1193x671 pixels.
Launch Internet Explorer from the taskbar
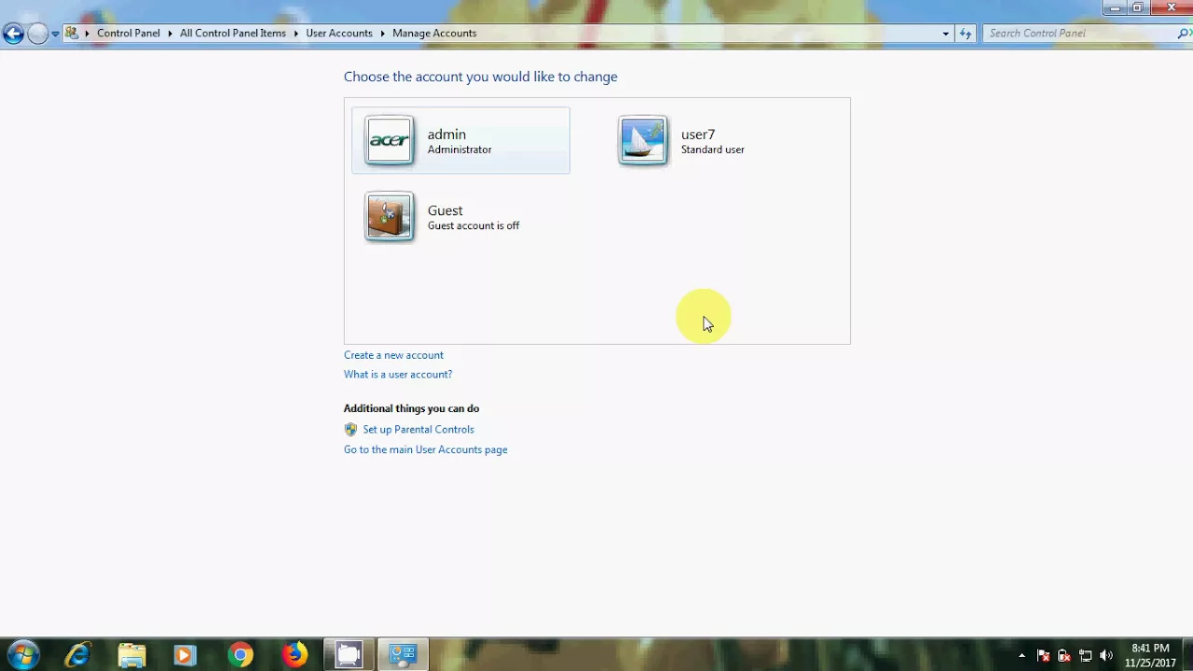click(77, 655)
